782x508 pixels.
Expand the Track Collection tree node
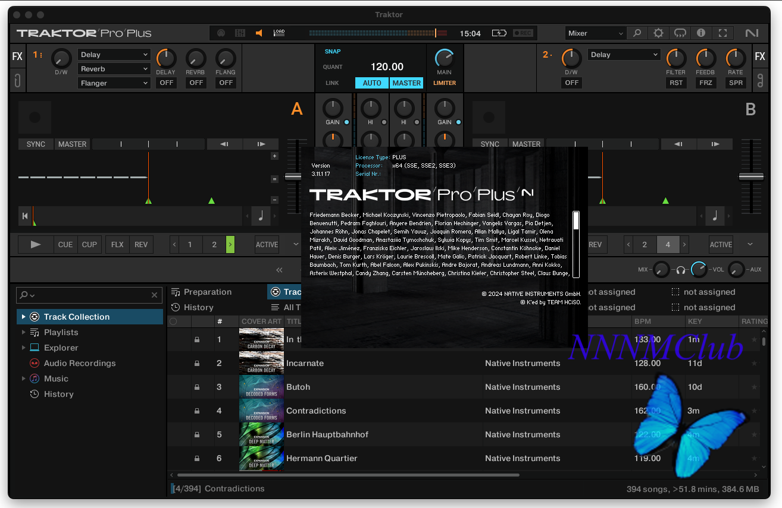(x=24, y=317)
